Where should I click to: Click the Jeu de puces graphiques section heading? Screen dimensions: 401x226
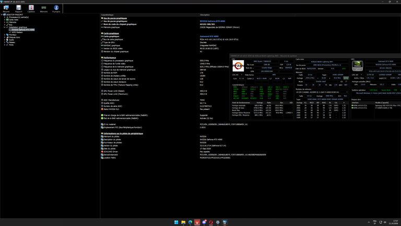tap(115, 18)
